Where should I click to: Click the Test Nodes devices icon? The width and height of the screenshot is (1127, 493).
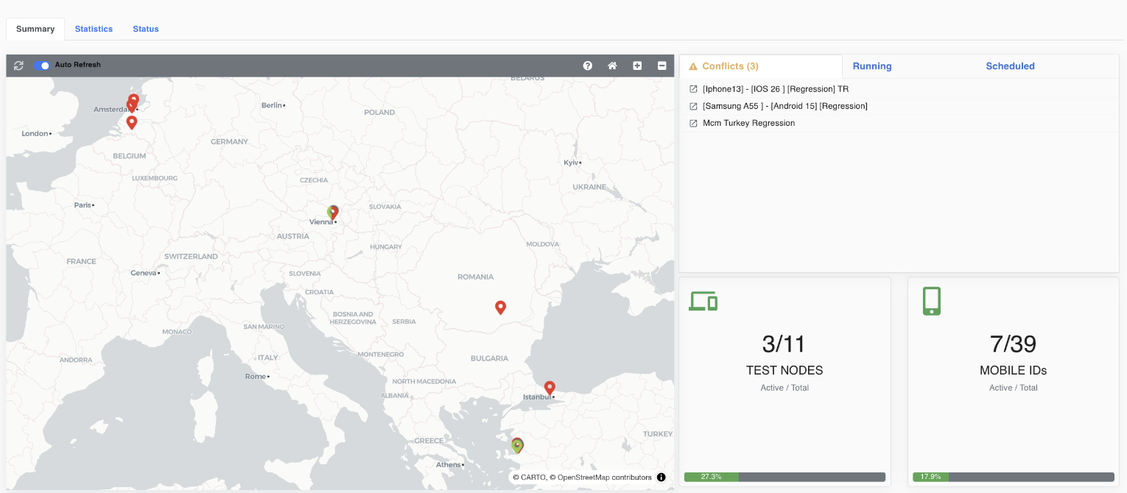coord(703,301)
